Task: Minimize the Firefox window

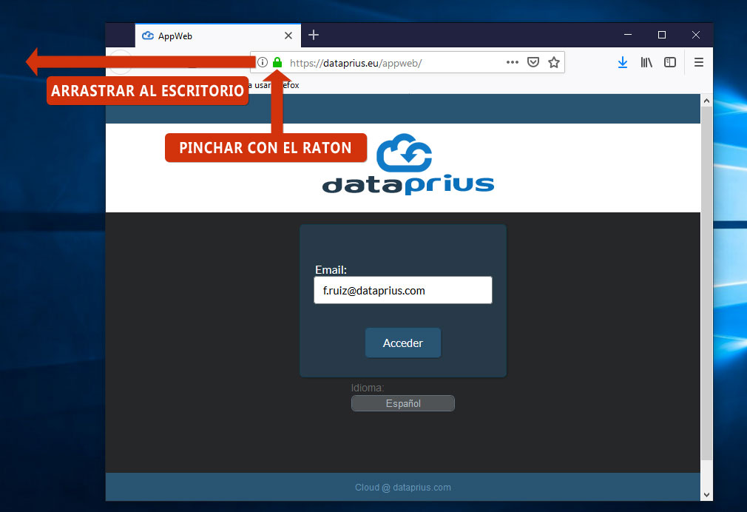Action: pos(628,35)
